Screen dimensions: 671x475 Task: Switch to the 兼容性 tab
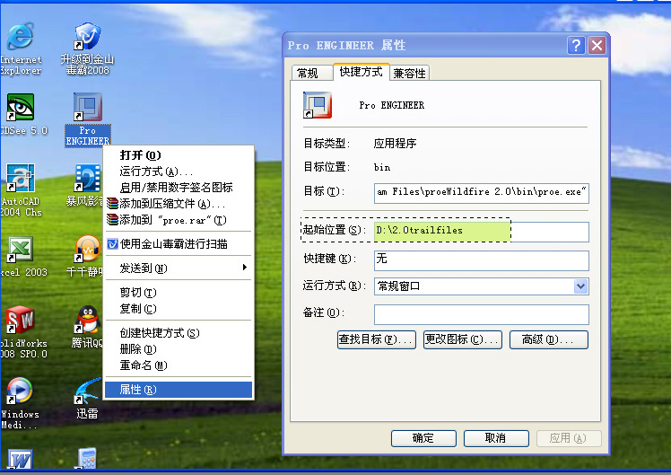(x=409, y=73)
